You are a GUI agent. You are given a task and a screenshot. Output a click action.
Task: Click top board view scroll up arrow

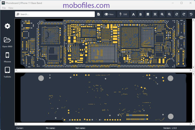click(x=193, y=20)
